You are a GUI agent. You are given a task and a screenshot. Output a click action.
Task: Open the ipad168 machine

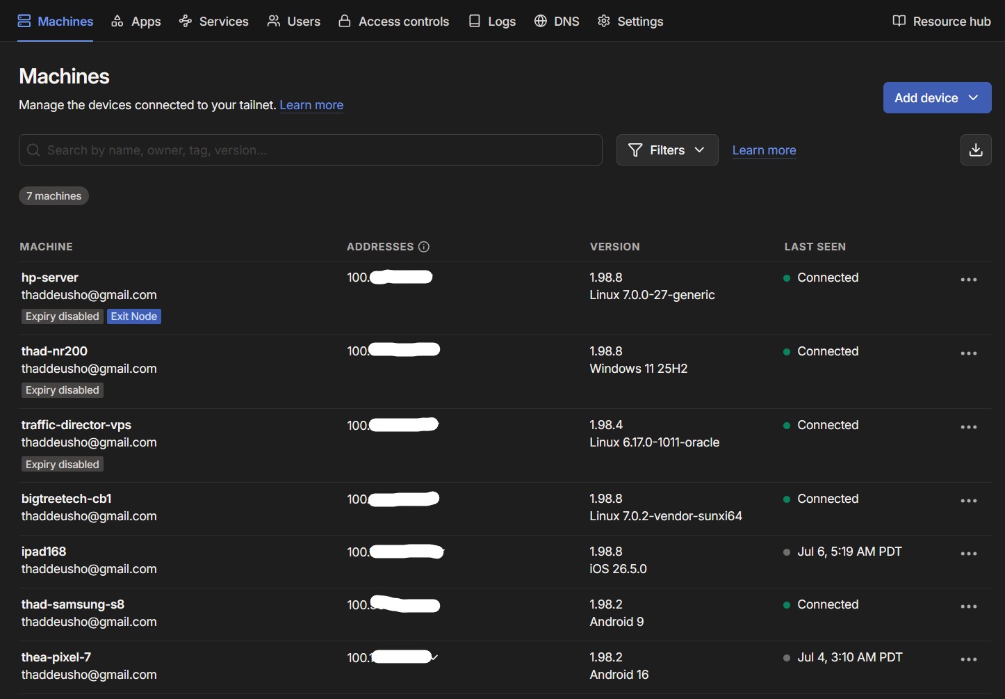(x=44, y=552)
